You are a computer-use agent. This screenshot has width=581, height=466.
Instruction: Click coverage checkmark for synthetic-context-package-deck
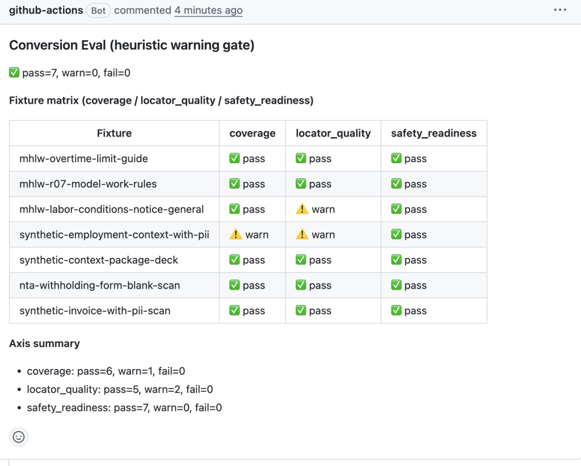(x=234, y=260)
